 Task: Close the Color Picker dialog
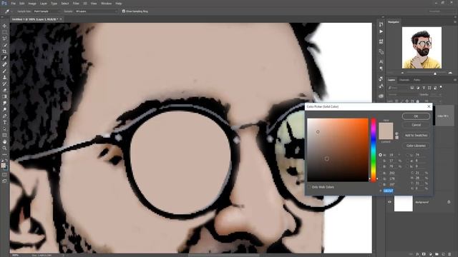(x=429, y=106)
